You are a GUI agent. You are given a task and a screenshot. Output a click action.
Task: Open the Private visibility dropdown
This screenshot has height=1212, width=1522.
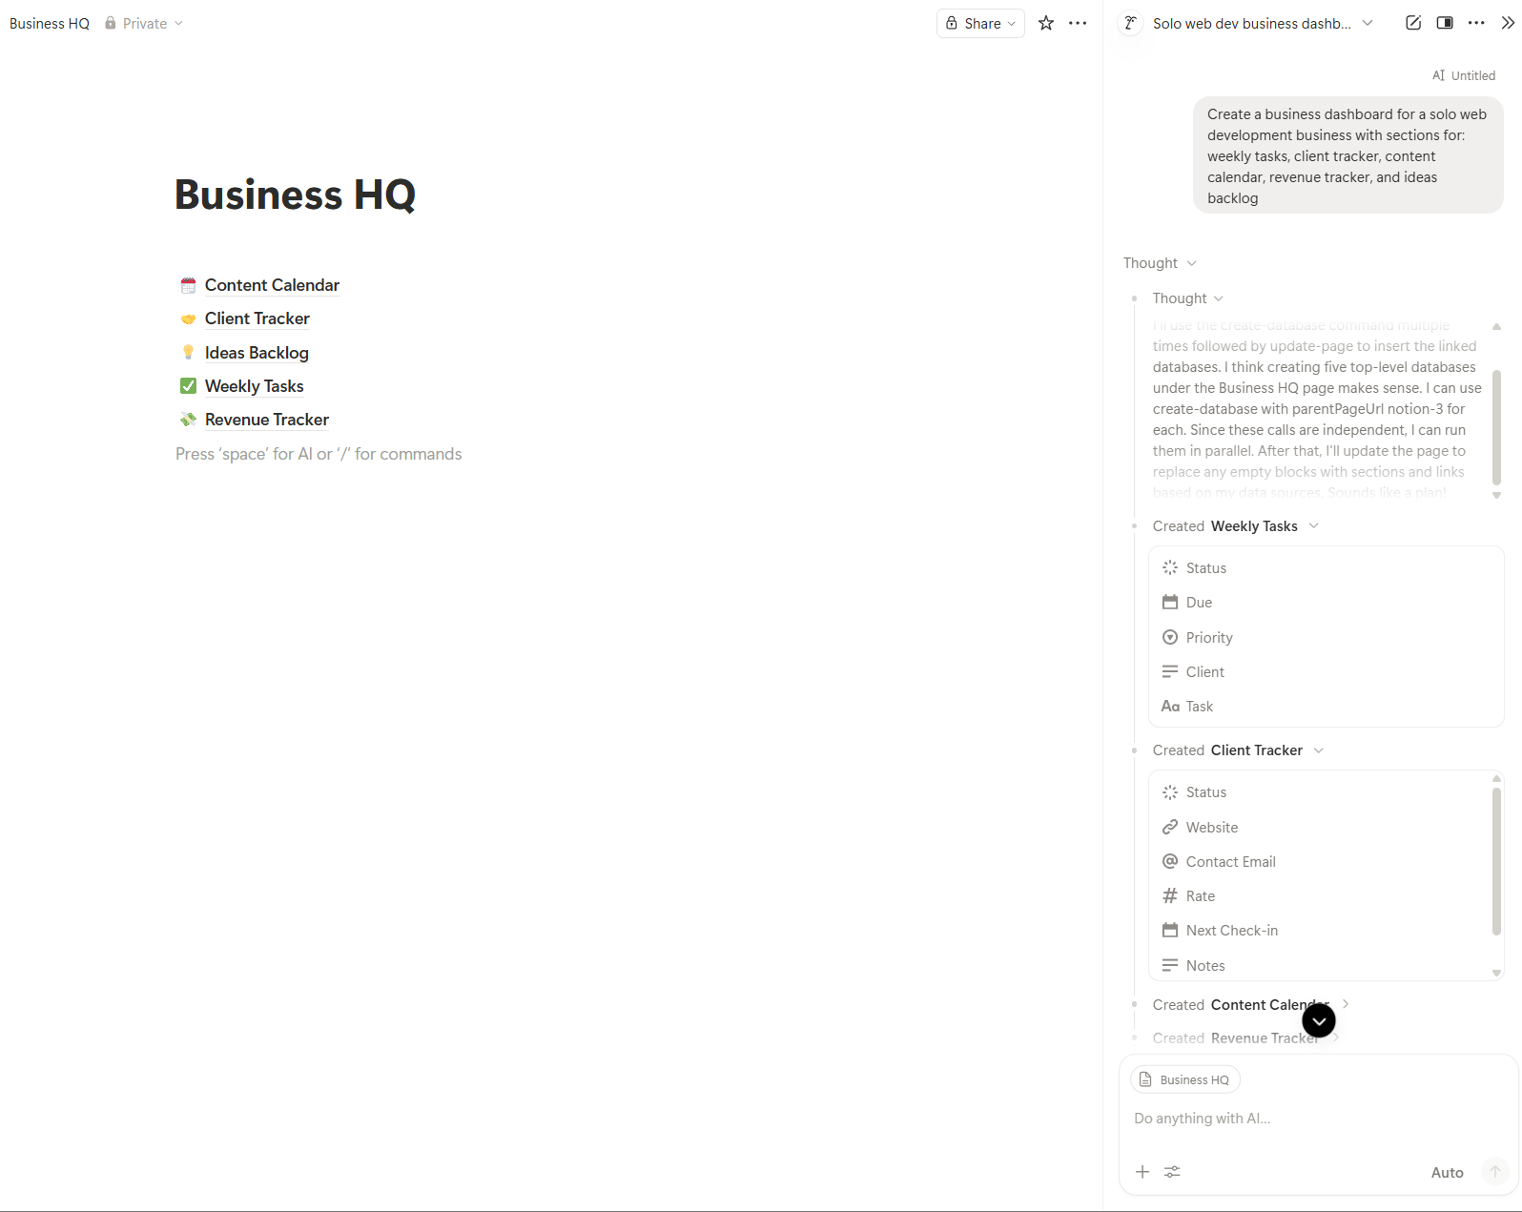coord(143,23)
